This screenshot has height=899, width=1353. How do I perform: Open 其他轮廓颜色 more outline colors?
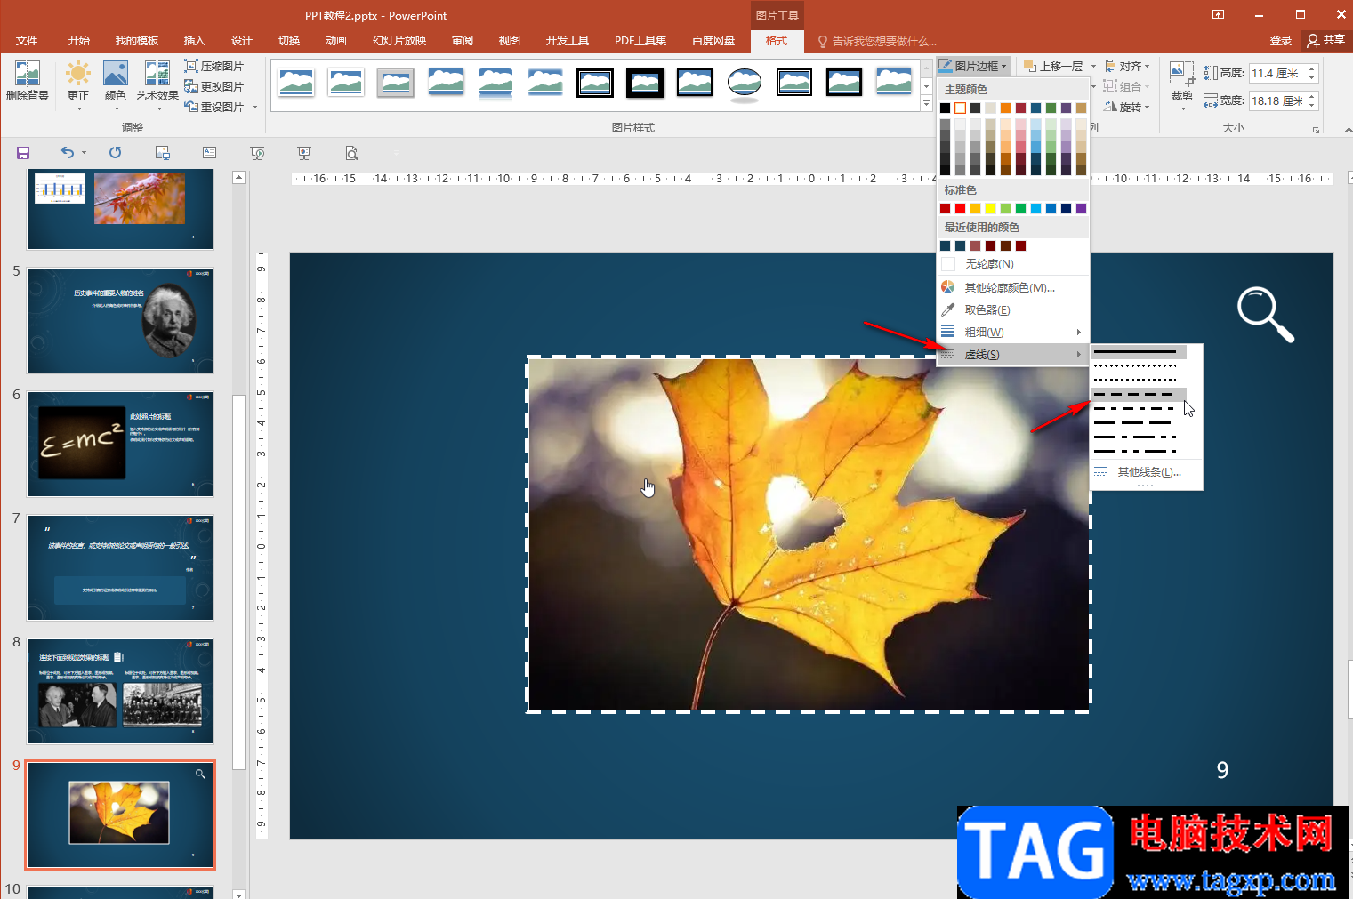click(x=1013, y=287)
